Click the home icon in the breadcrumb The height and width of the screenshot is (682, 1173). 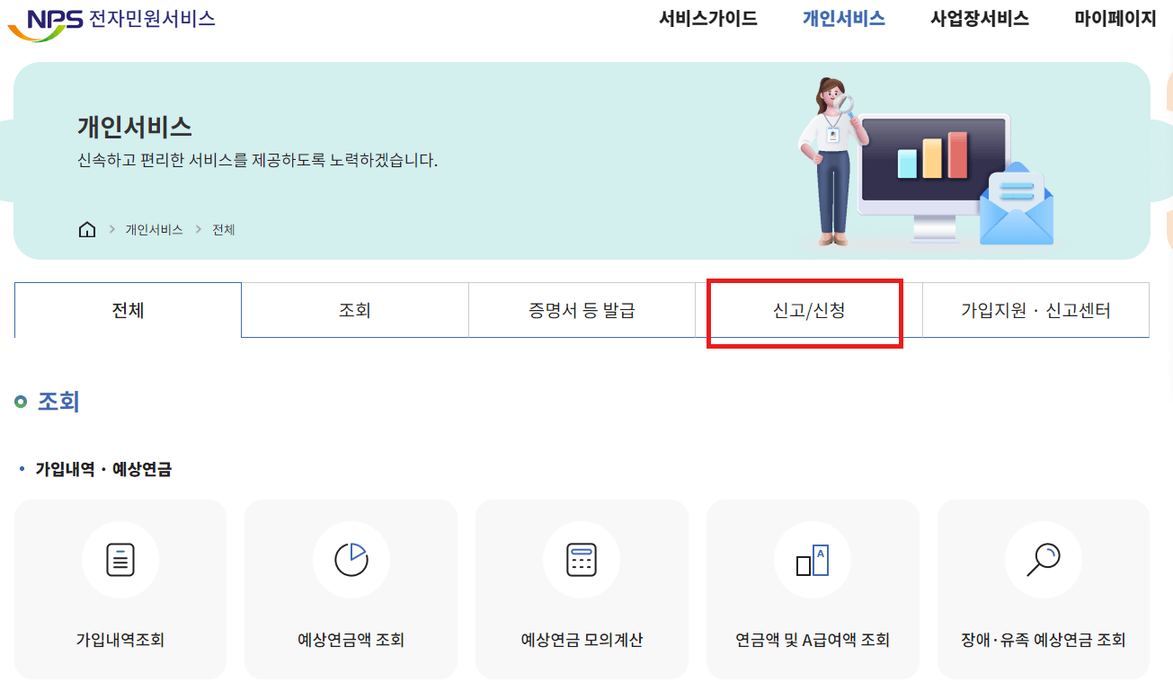(86, 229)
